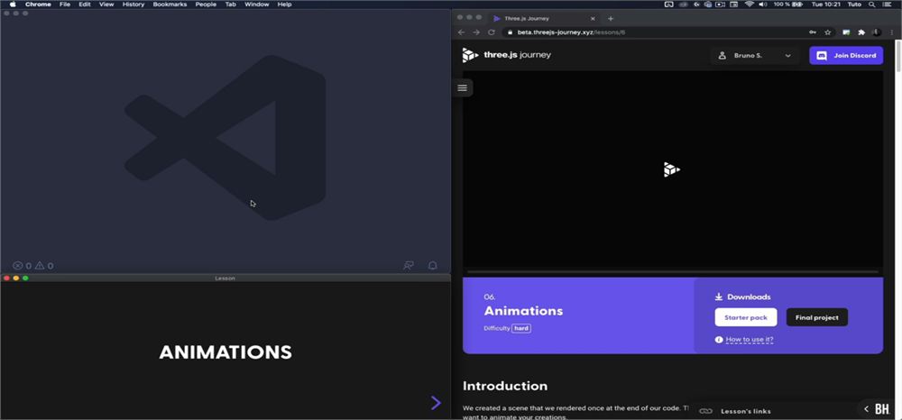Open a new browser tab

[611, 18]
